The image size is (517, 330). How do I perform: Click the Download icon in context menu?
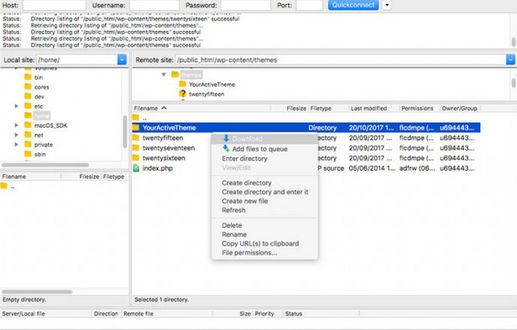(227, 138)
